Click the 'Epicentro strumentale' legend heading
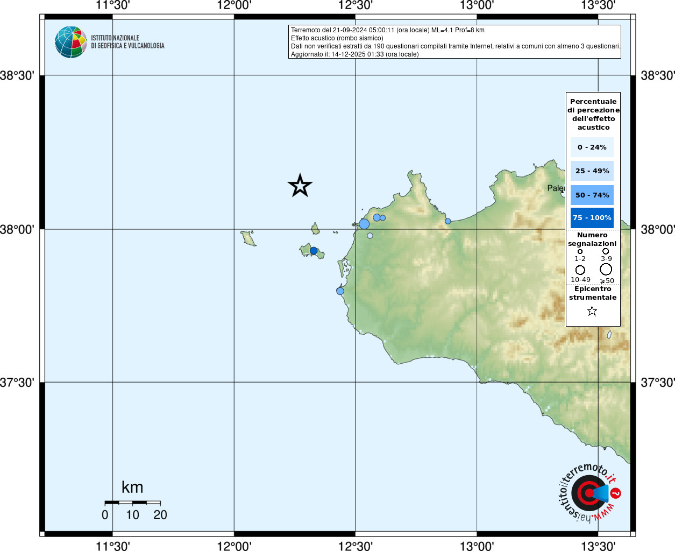The image size is (675, 551). 593,293
